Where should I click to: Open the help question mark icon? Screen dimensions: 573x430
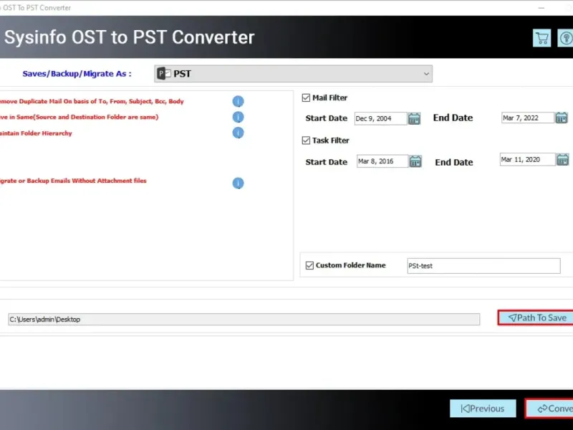pyautogui.click(x=565, y=38)
